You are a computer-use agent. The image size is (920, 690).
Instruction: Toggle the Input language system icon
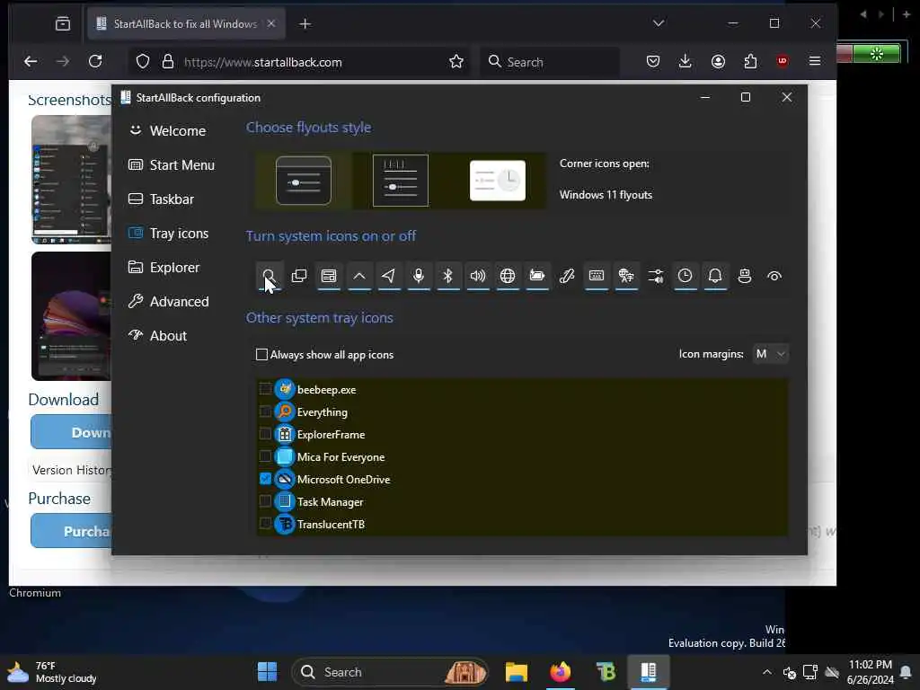point(626,276)
